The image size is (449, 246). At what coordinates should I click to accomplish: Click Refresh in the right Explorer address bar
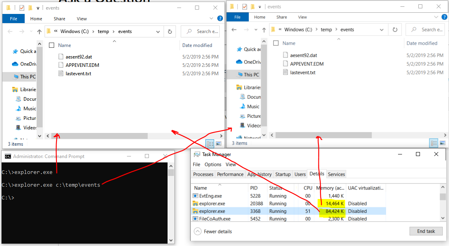coord(395,29)
